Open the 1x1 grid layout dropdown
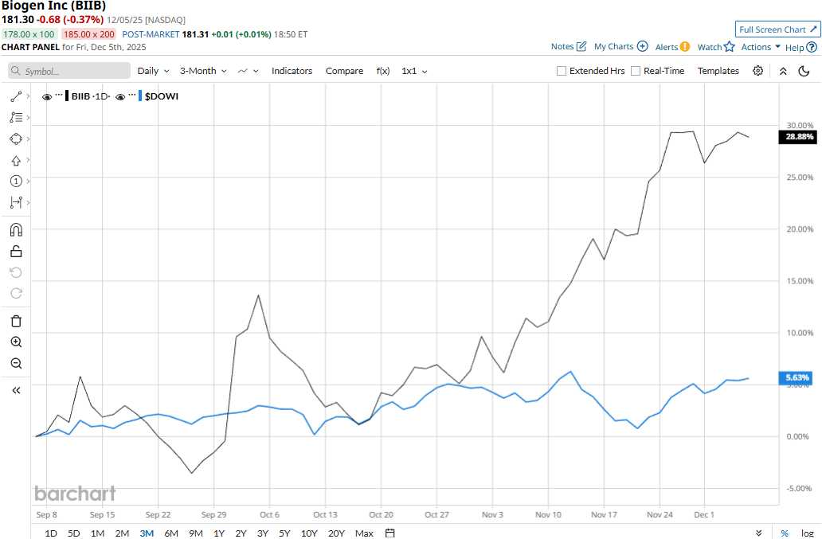The width and height of the screenshot is (822, 539). [414, 71]
